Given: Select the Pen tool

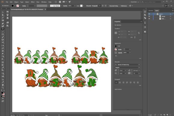Looking at the screenshot, I should pos(3,23).
